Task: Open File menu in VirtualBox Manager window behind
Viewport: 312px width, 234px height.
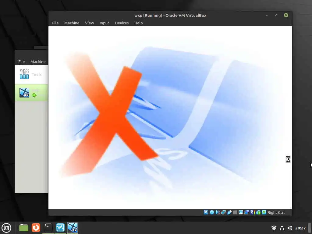Action: click(x=22, y=62)
